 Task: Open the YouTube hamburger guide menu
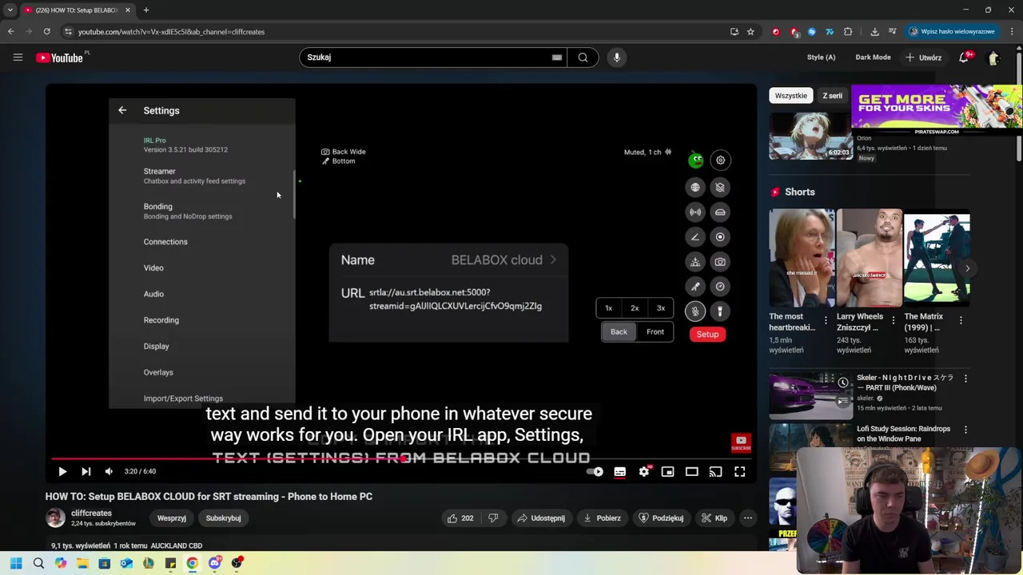(18, 57)
